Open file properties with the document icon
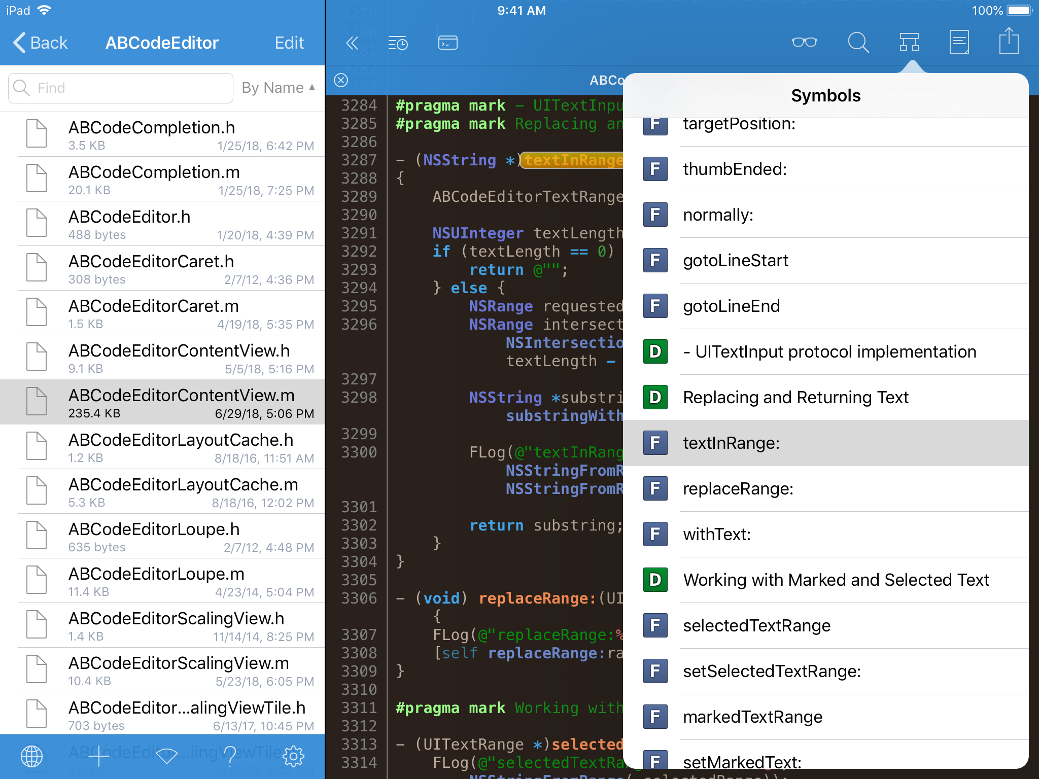This screenshot has height=779, width=1039. 959,43
